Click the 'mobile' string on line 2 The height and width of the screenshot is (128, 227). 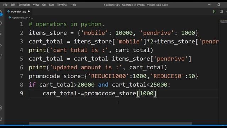[x=94, y=33]
